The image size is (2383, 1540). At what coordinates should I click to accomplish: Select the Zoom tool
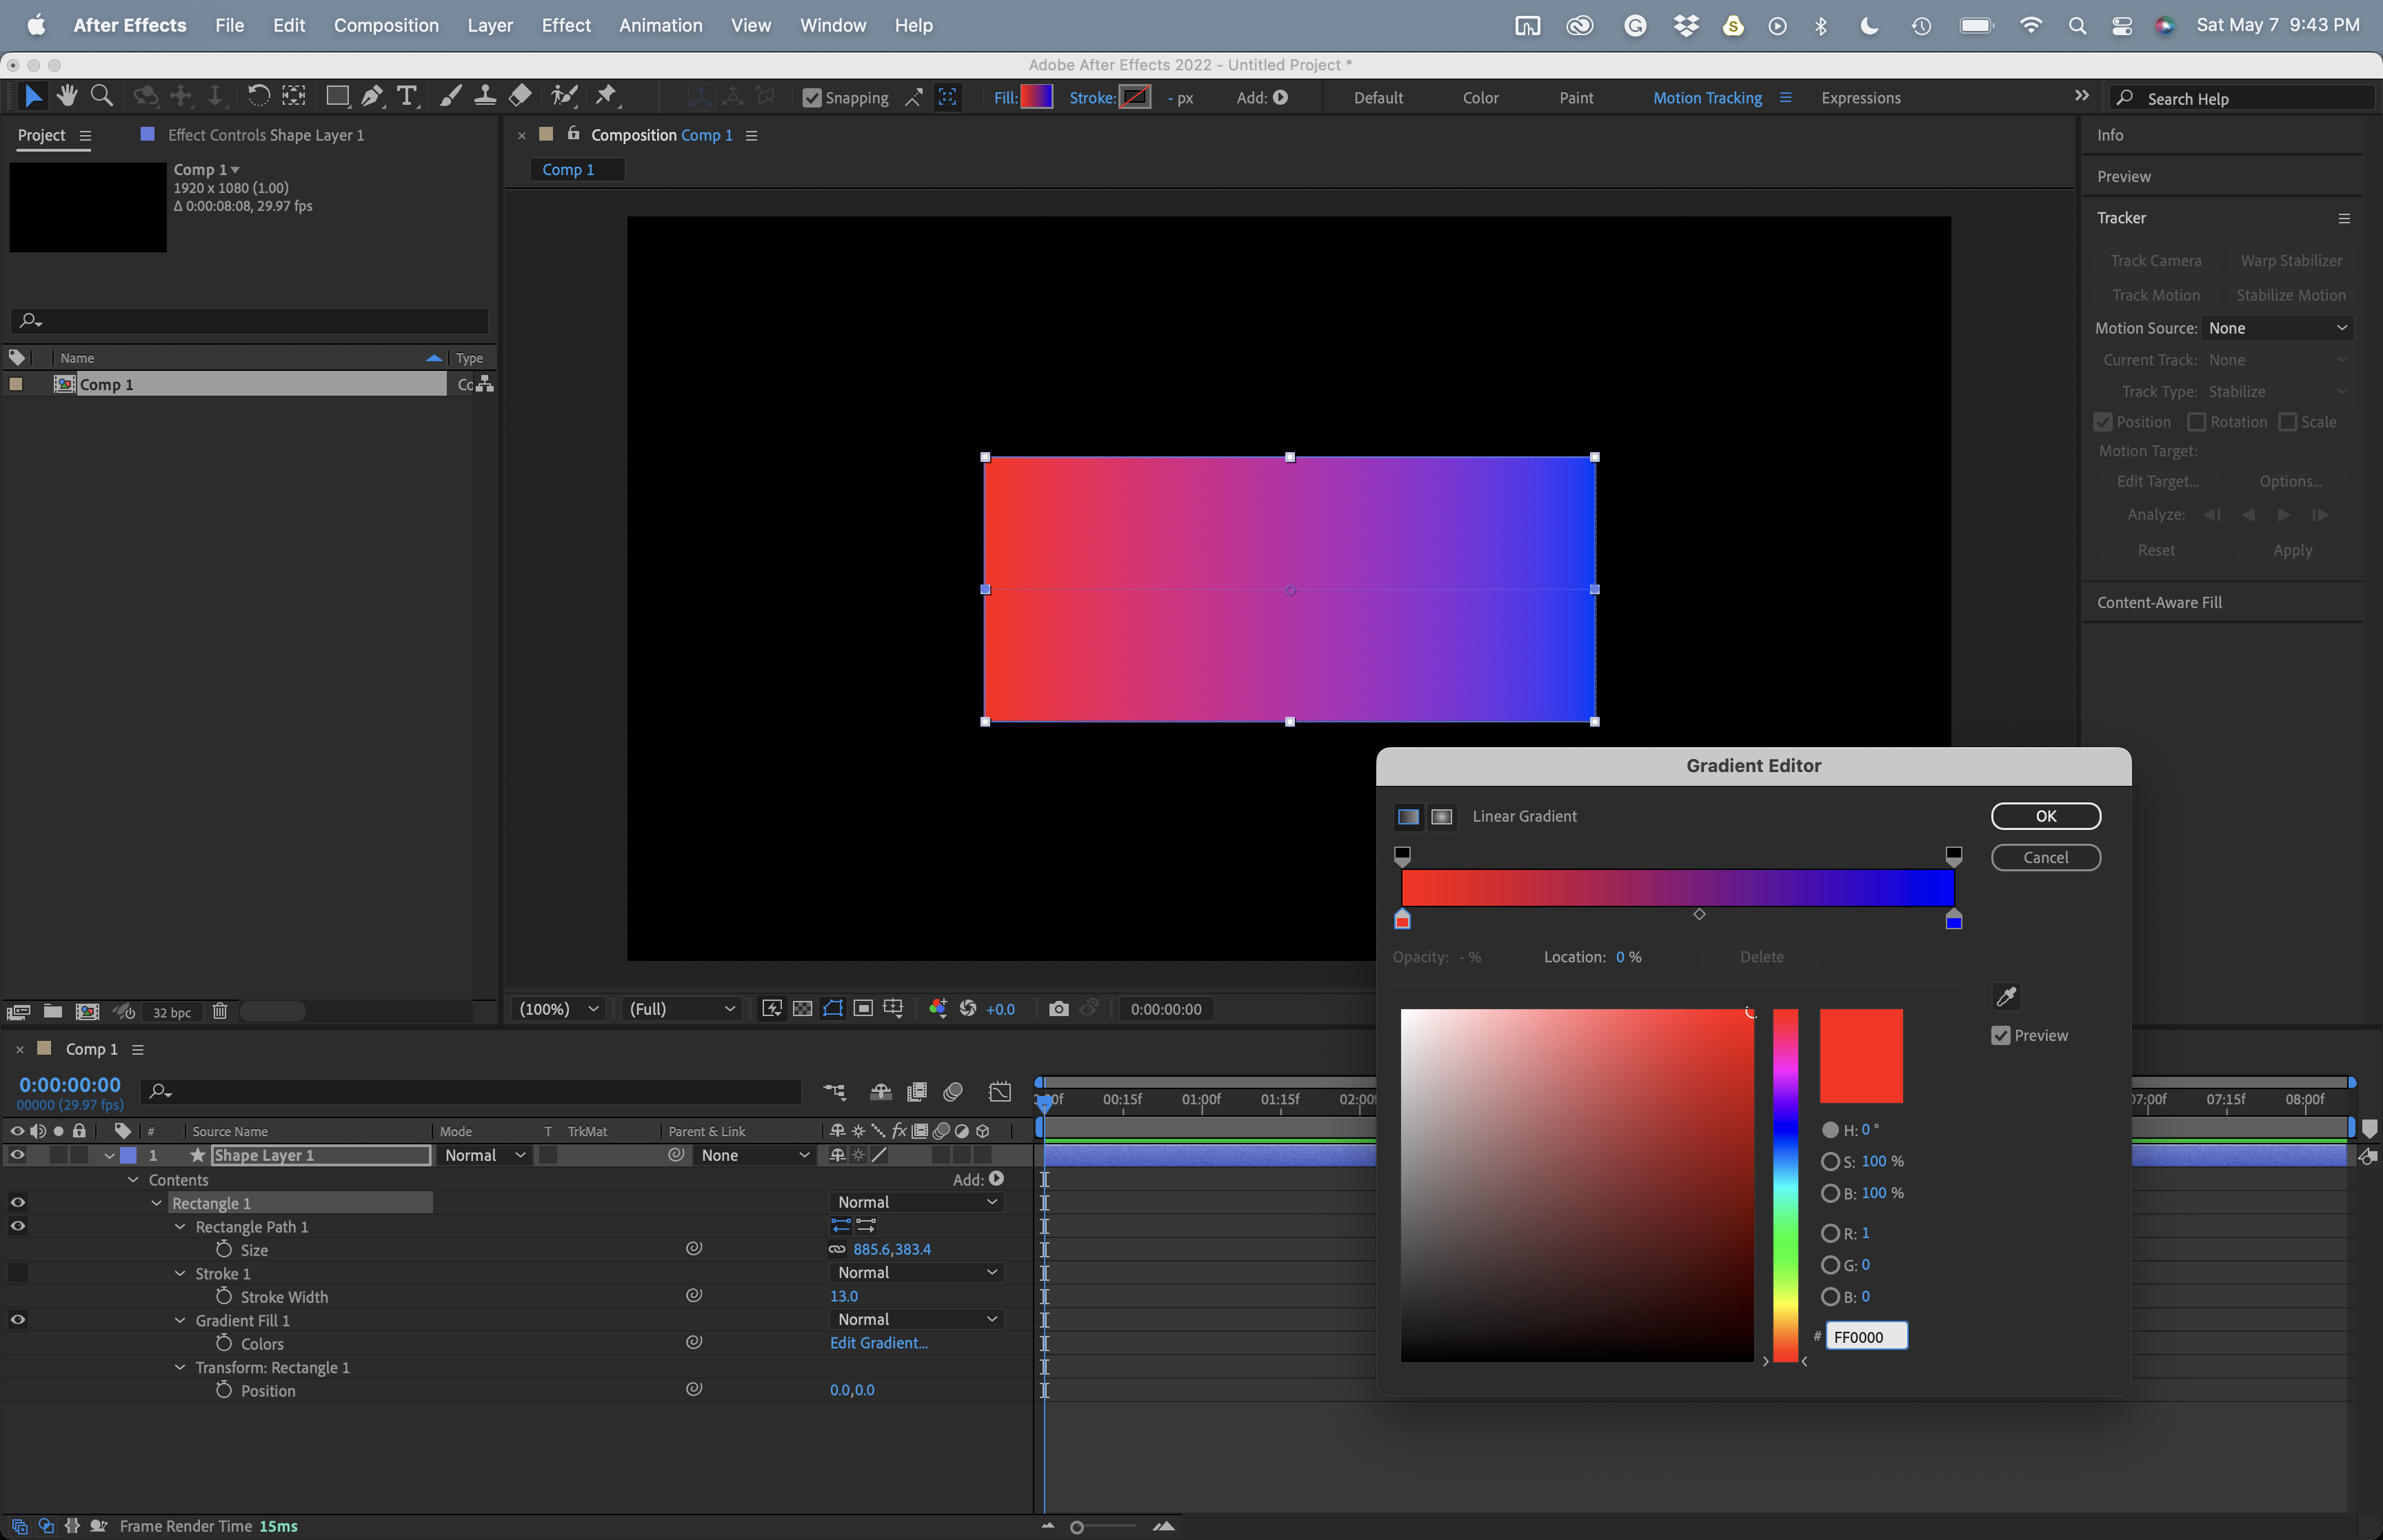(102, 95)
